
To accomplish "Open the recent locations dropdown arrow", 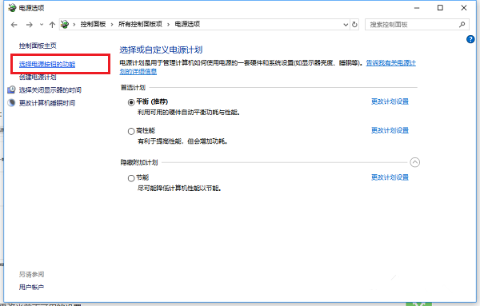I will pyautogui.click(x=42, y=25).
